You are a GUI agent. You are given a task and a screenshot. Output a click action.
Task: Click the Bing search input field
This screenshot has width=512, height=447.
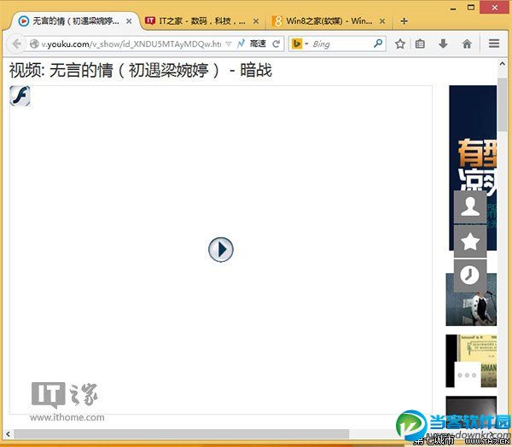[340, 44]
